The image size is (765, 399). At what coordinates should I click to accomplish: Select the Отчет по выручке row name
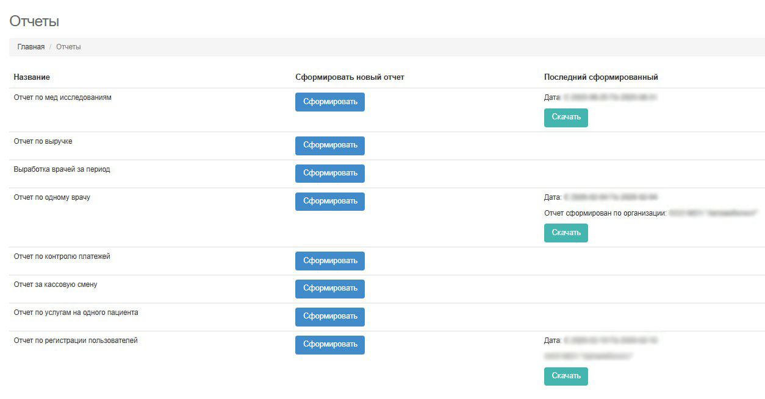pyautogui.click(x=43, y=141)
